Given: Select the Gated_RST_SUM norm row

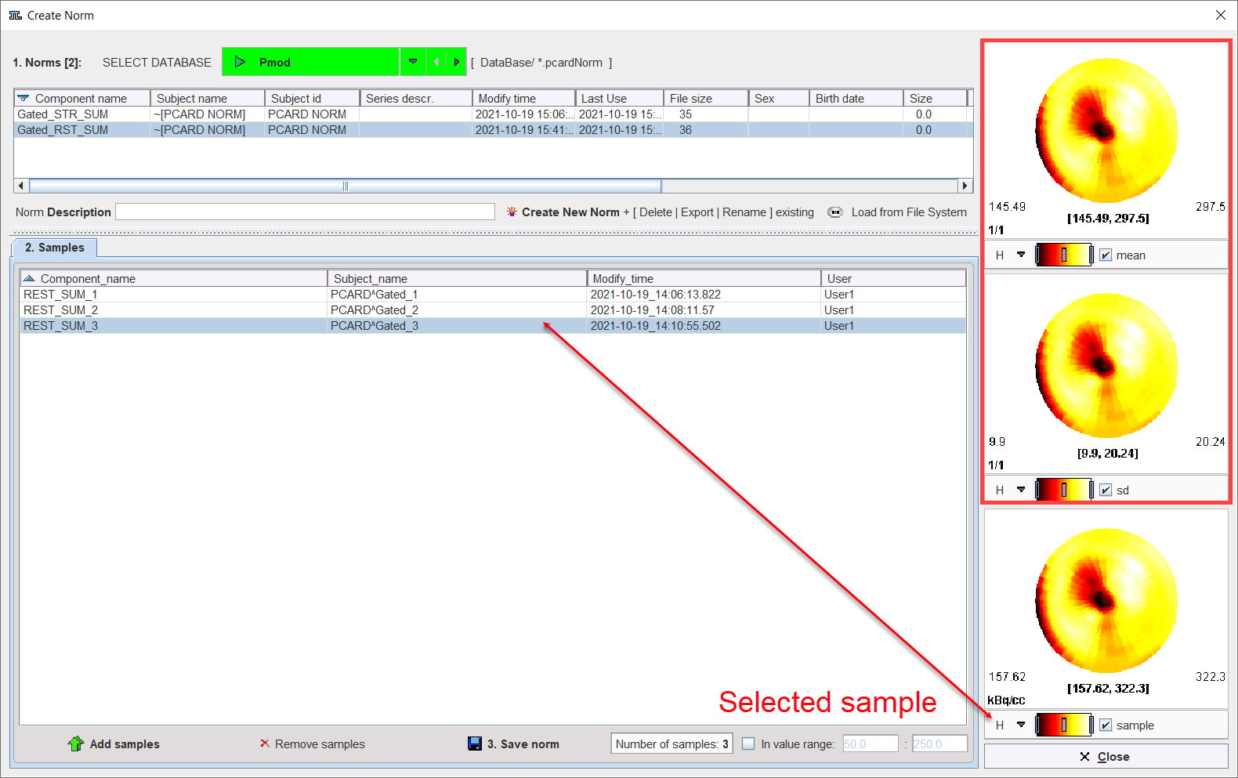Looking at the screenshot, I should click(x=493, y=130).
